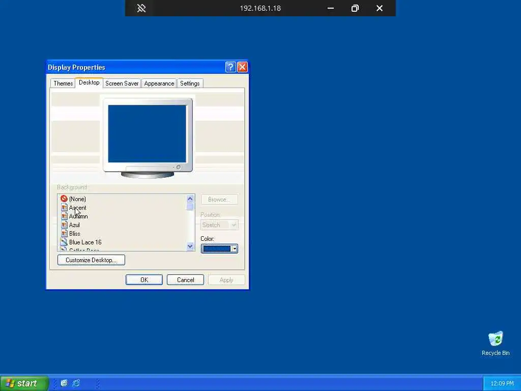Click the 12:09 PM taskbar clock
This screenshot has height=391, width=521.
(x=502, y=383)
